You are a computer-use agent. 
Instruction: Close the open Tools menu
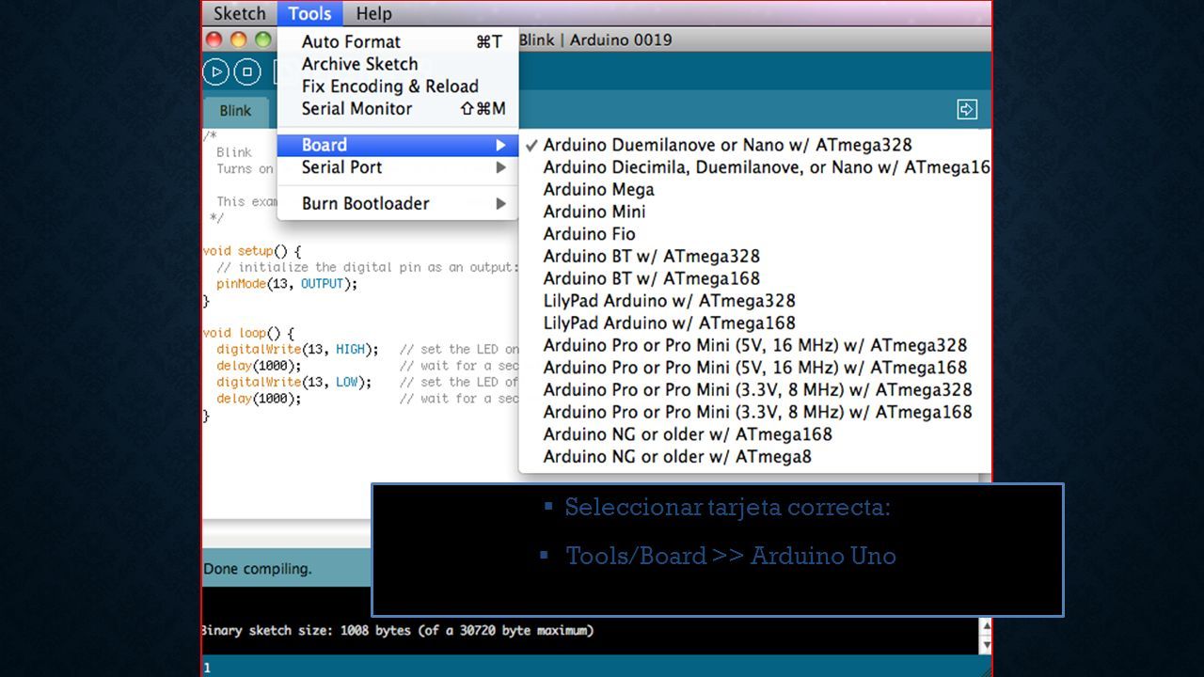pyautogui.click(x=309, y=13)
